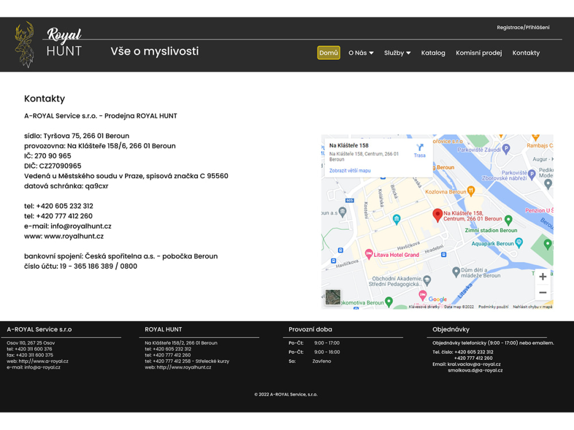Zoom in the map with plus button
Viewport: 574px width, 430px height.
coord(542,277)
